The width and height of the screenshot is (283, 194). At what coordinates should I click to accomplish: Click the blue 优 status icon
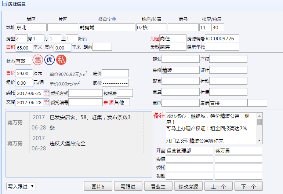click(50, 60)
